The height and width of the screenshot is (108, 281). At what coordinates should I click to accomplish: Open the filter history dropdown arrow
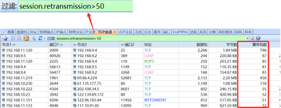pos(247,38)
